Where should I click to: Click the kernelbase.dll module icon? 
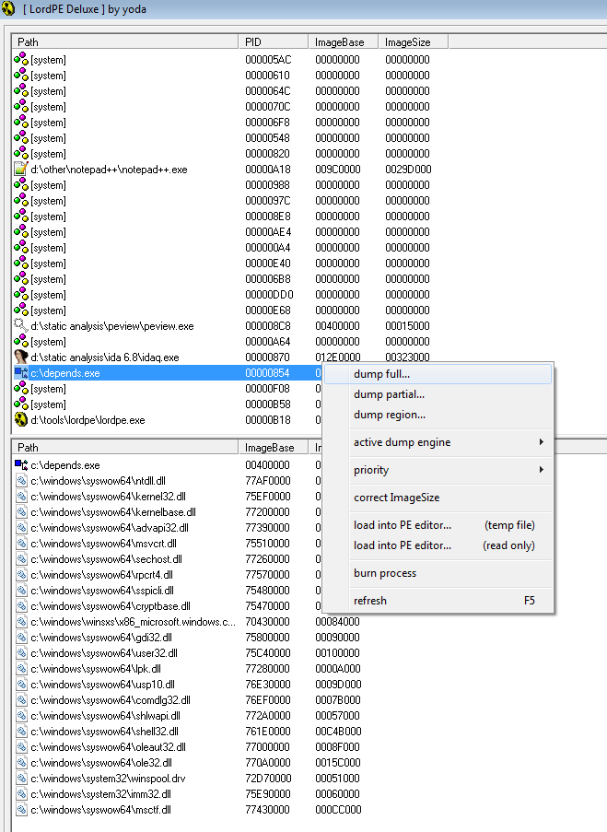21,512
